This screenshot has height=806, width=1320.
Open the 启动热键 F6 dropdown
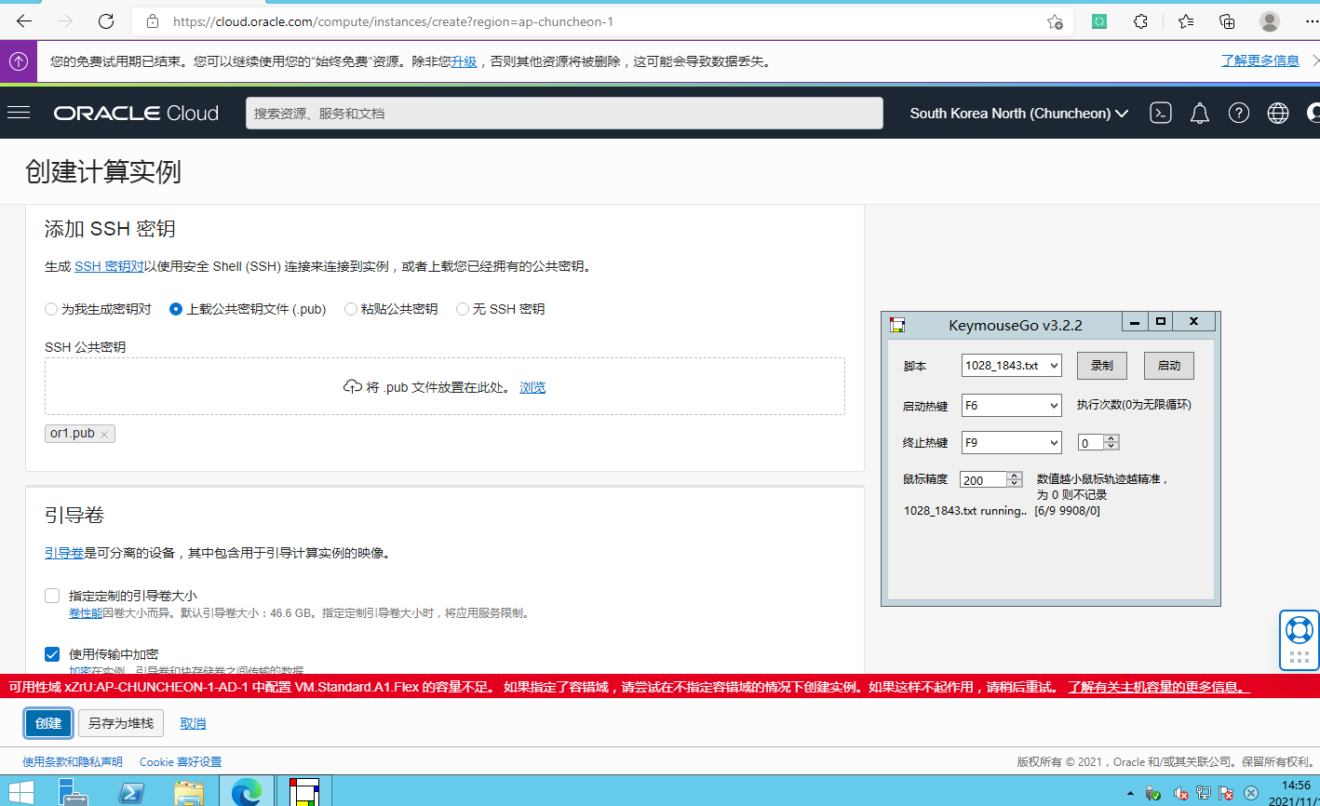[1011, 405]
